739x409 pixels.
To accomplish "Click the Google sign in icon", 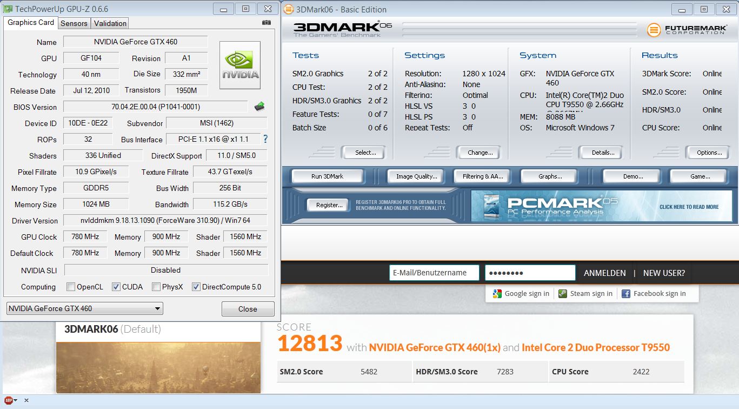I will click(x=497, y=293).
